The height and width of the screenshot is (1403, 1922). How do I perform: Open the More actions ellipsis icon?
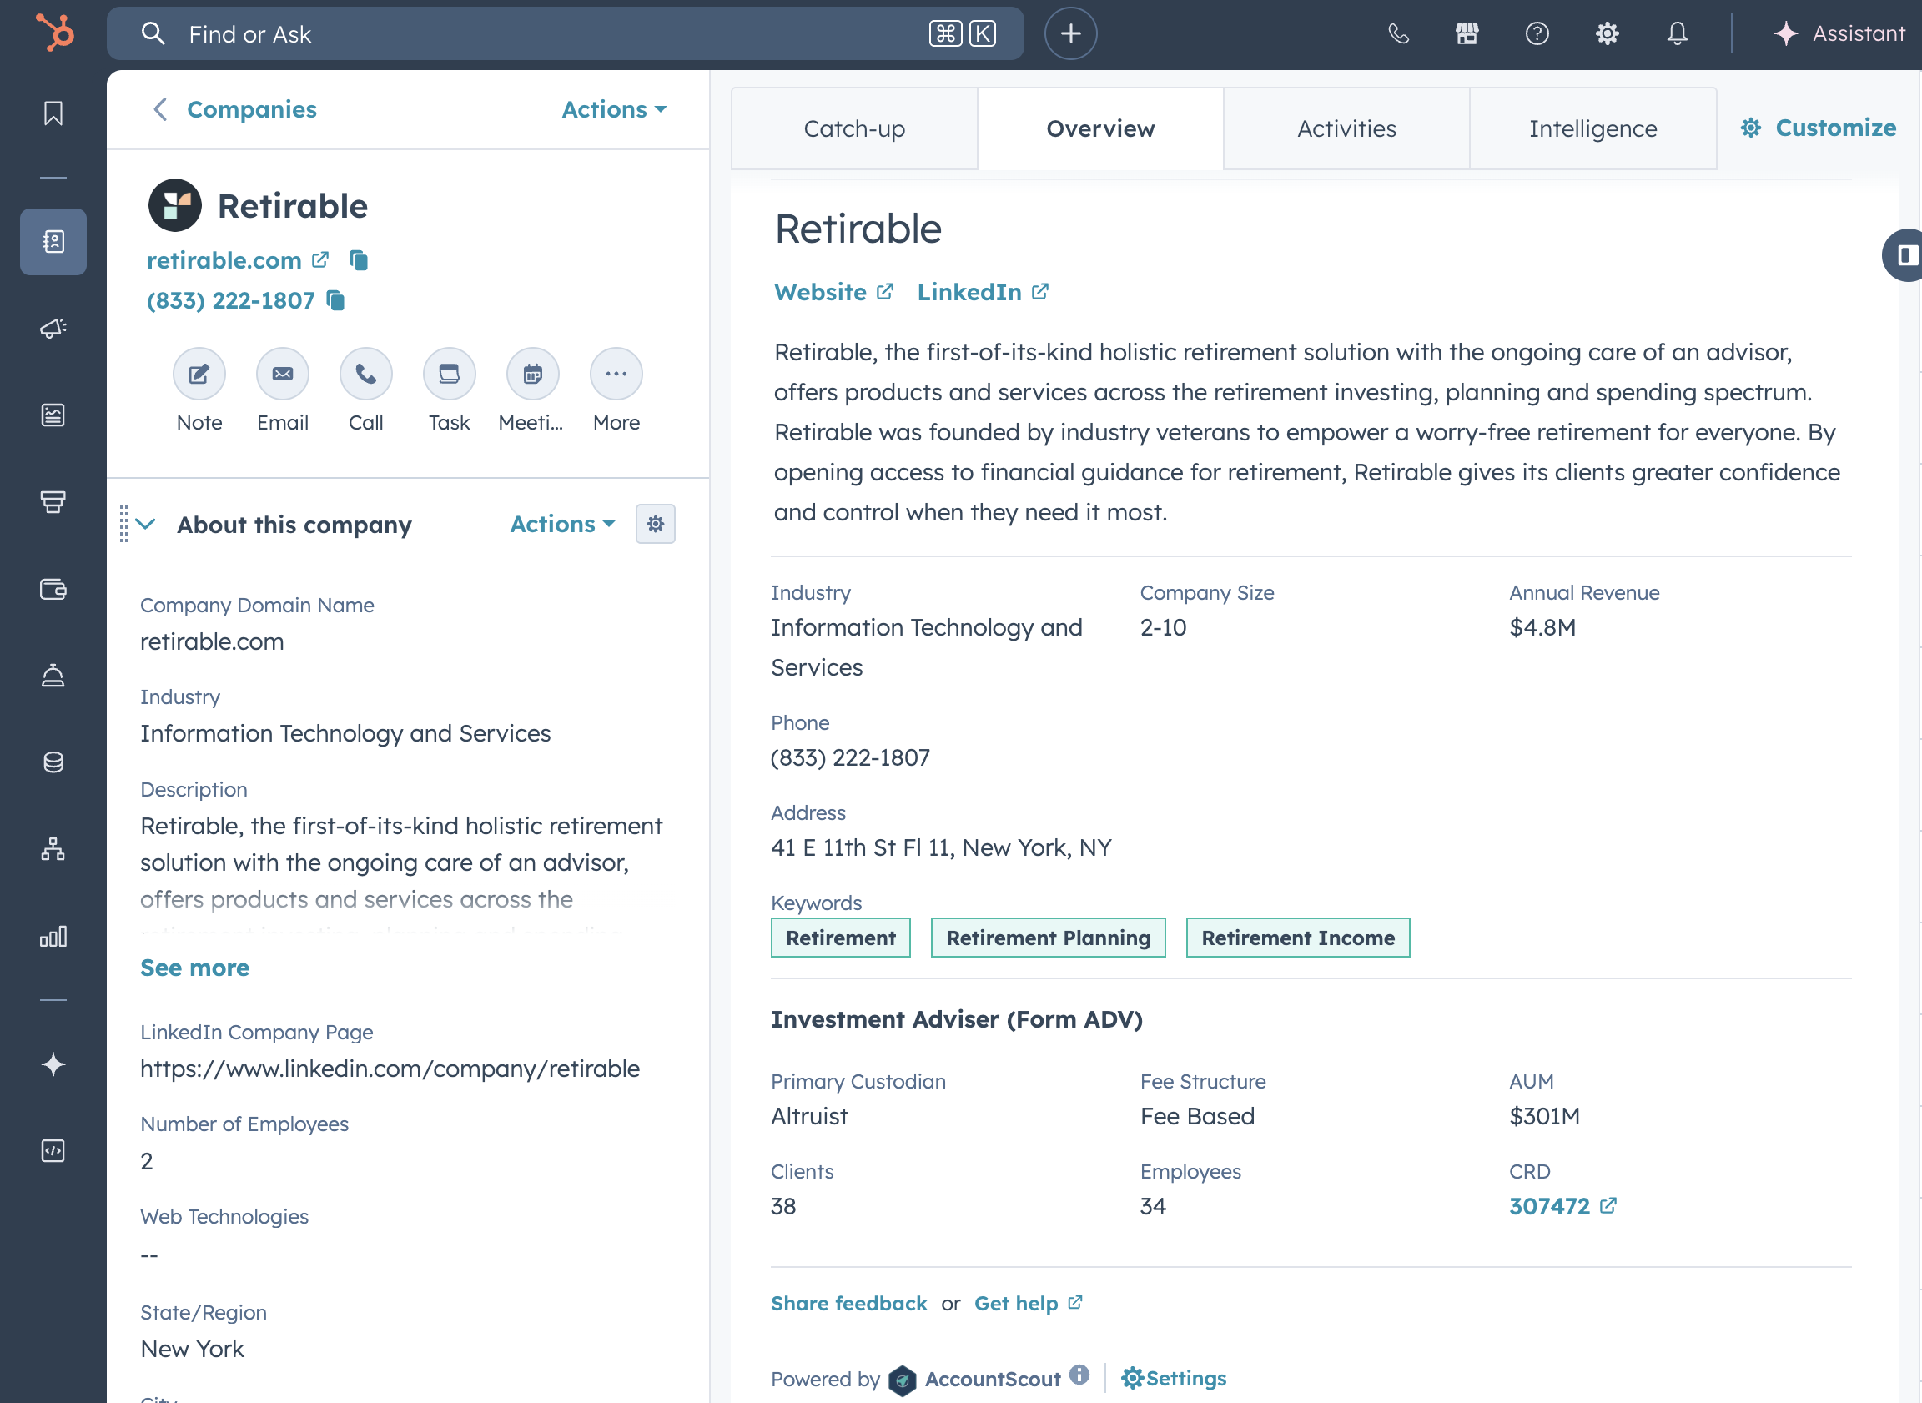coord(615,374)
